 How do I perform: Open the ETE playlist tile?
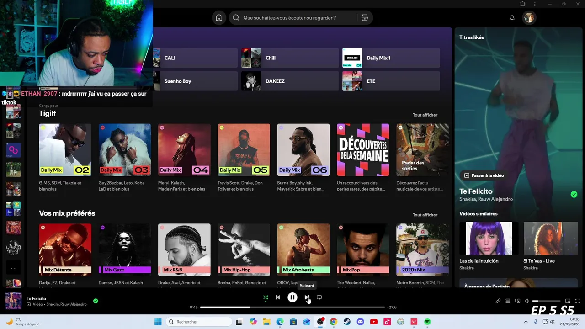(391, 81)
